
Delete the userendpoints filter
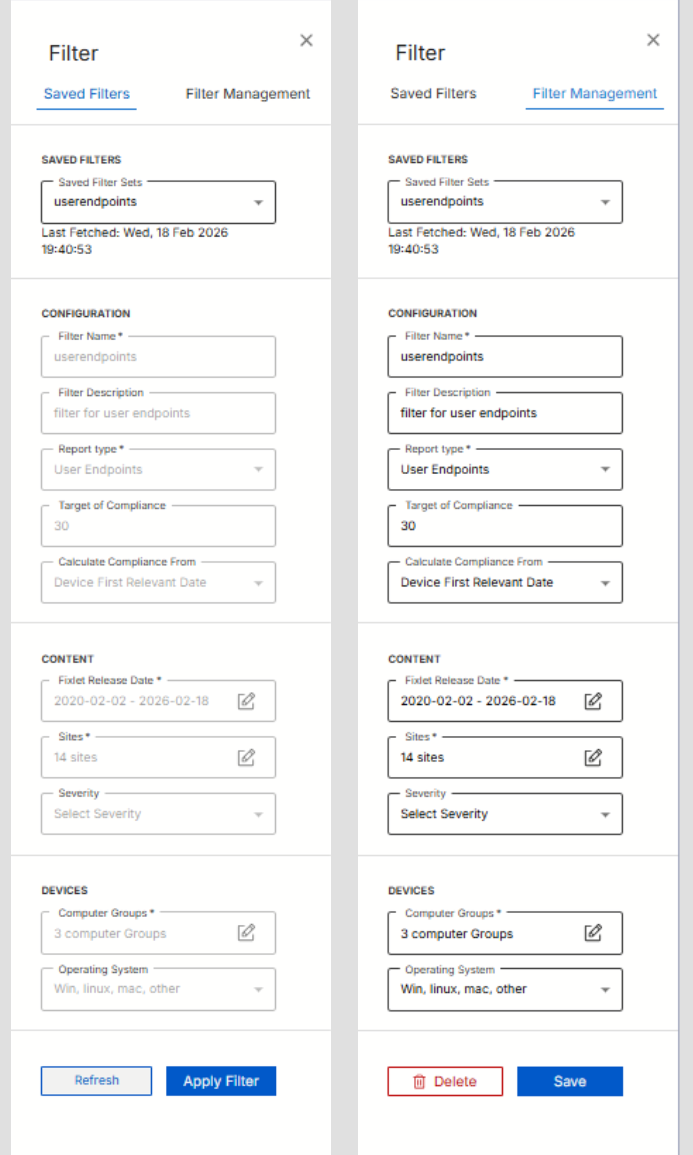[x=445, y=1081]
